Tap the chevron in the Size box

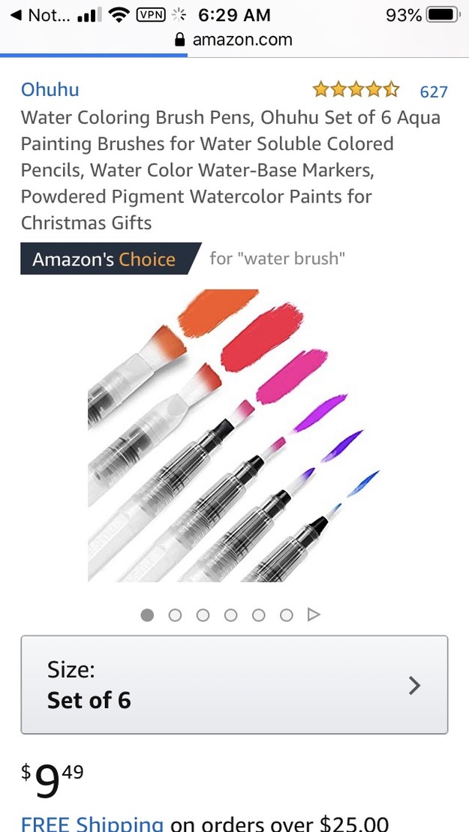click(414, 685)
